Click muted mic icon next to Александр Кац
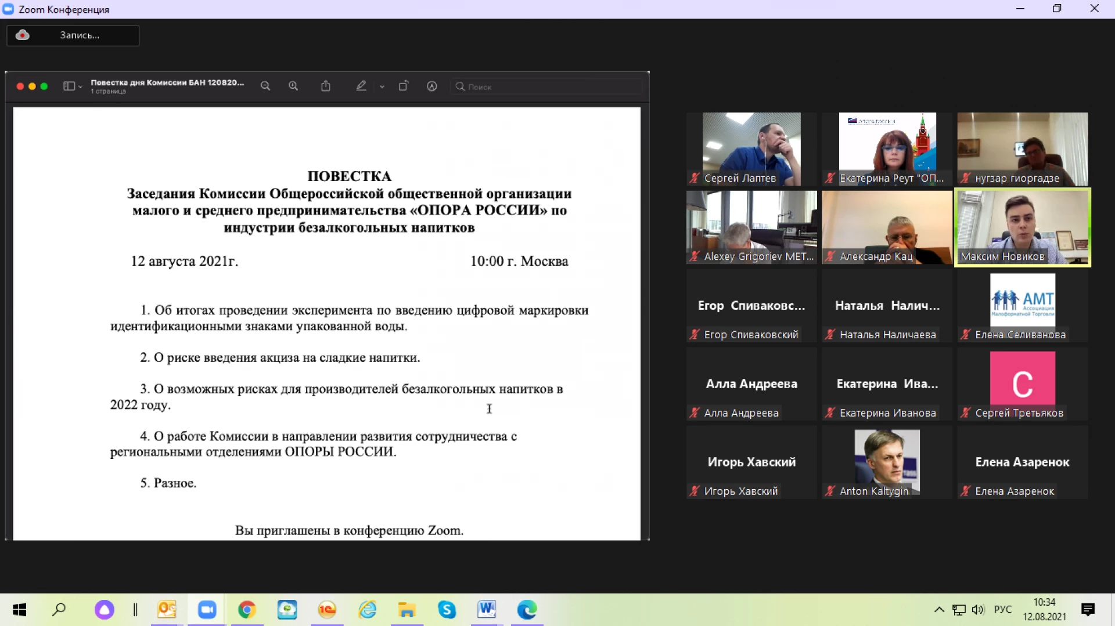The height and width of the screenshot is (626, 1115). click(x=830, y=256)
